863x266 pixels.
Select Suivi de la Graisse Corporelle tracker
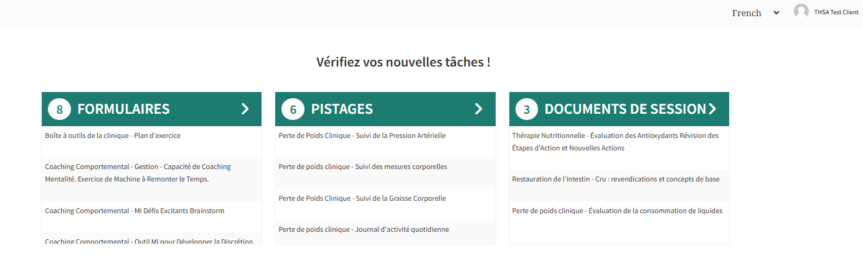(x=362, y=198)
